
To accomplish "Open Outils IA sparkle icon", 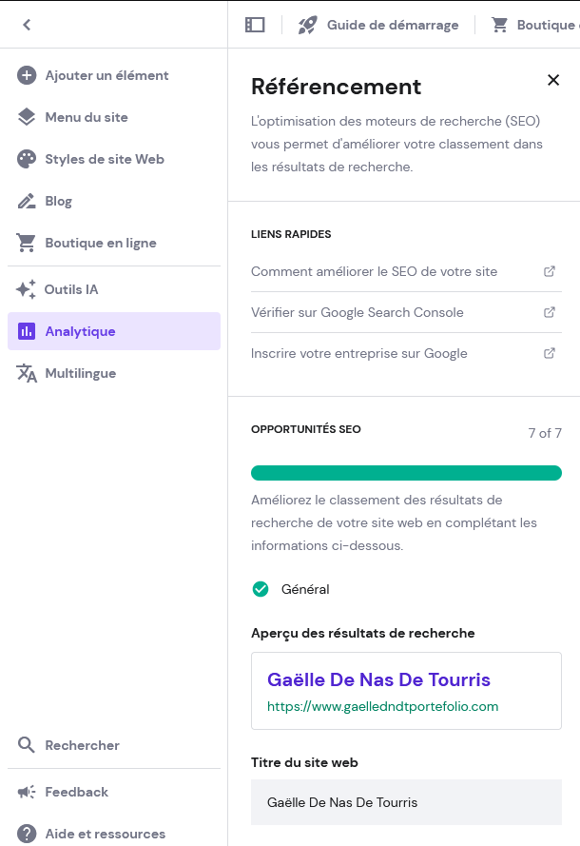I will point(26,289).
